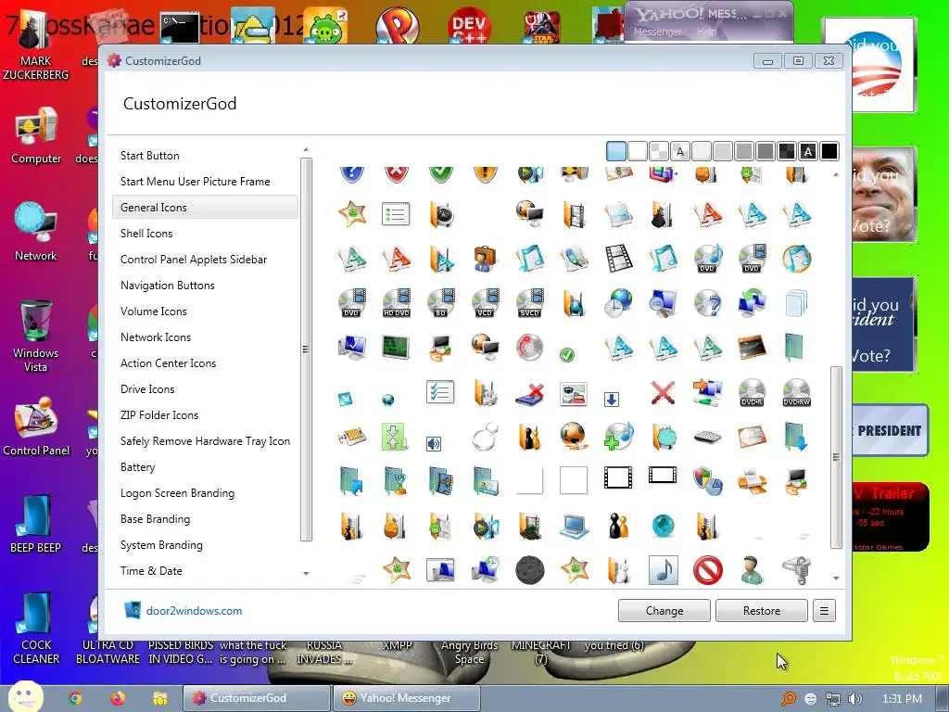Select the small green checkmark circle icon
The width and height of the screenshot is (949, 712).
[x=567, y=355]
